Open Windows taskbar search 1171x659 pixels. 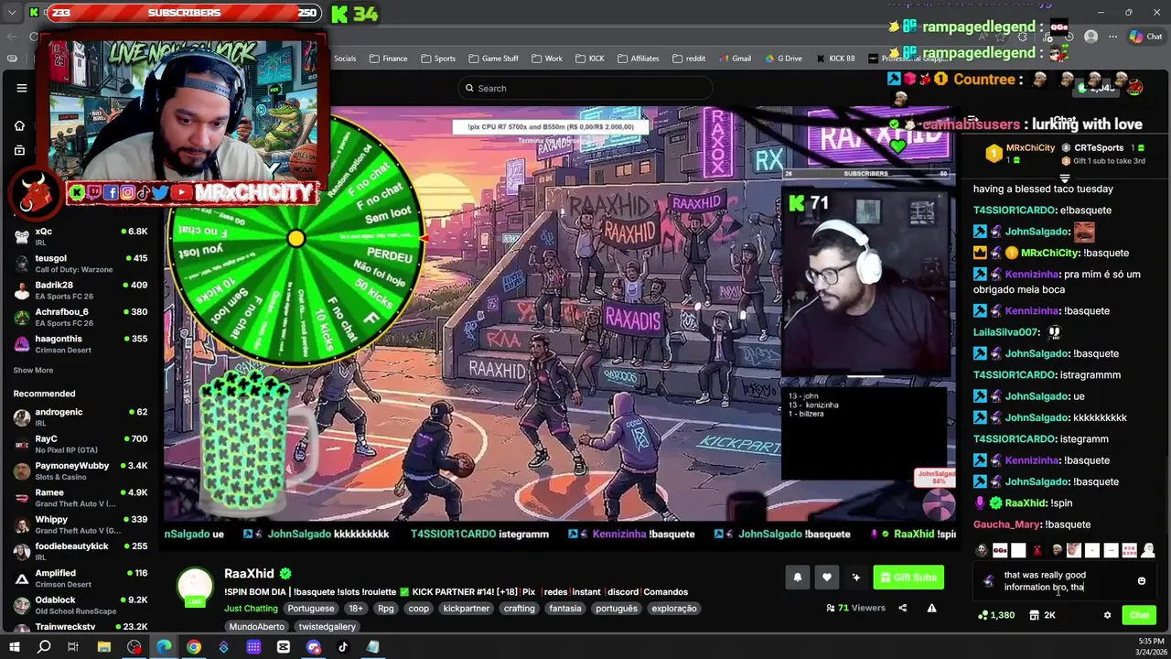tap(44, 647)
